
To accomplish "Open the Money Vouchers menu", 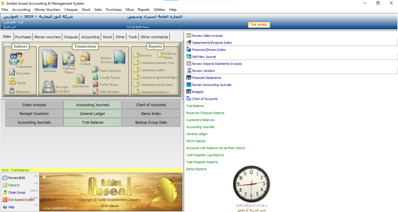I will click(47, 10).
